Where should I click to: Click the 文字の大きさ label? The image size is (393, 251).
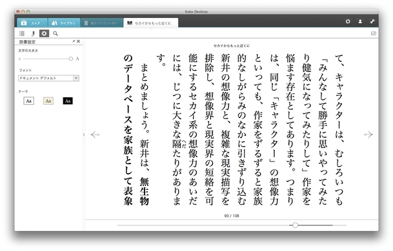[x=28, y=50]
